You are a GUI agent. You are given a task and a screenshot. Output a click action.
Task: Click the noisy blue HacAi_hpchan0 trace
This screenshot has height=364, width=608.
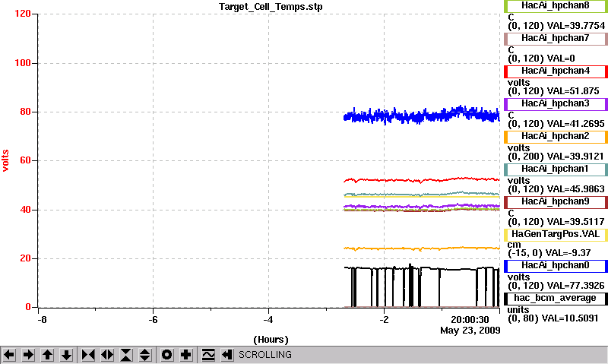[x=422, y=116]
